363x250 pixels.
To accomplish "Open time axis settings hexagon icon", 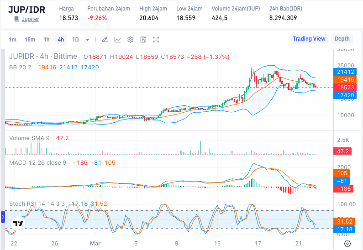I will pos(347,244).
